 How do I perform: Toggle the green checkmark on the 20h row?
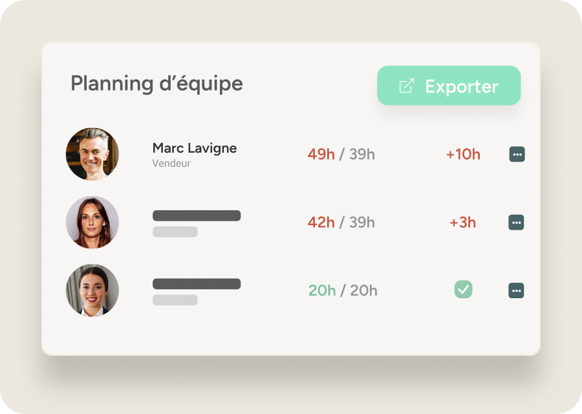[x=463, y=289]
